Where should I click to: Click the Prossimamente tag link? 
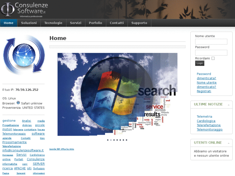(15, 142)
